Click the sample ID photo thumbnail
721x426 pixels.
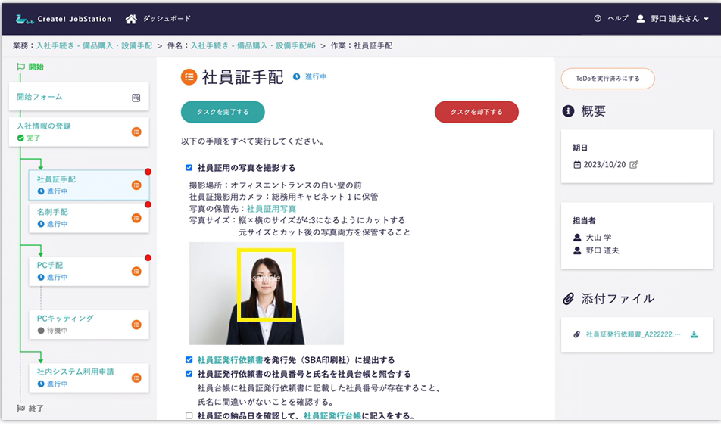point(267,294)
